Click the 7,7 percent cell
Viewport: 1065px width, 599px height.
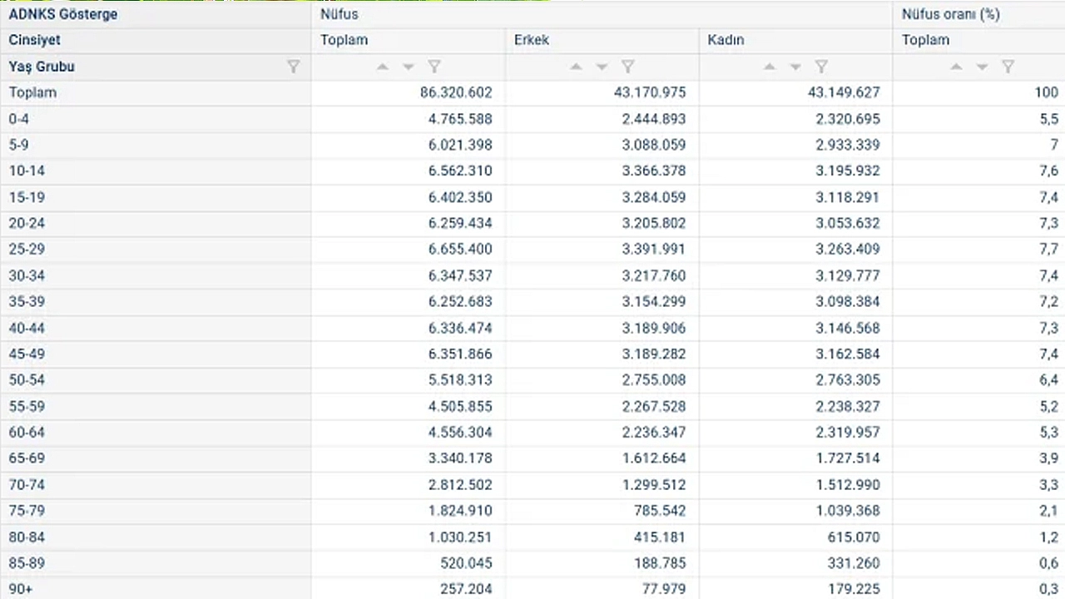pyautogui.click(x=1049, y=249)
